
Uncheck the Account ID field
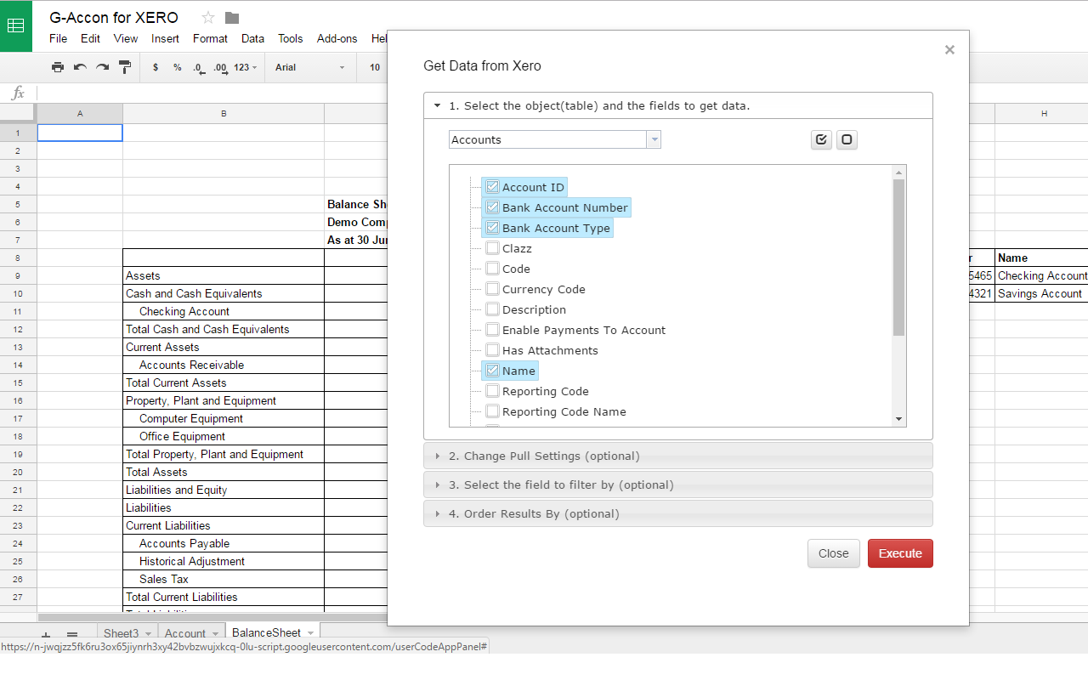click(492, 187)
